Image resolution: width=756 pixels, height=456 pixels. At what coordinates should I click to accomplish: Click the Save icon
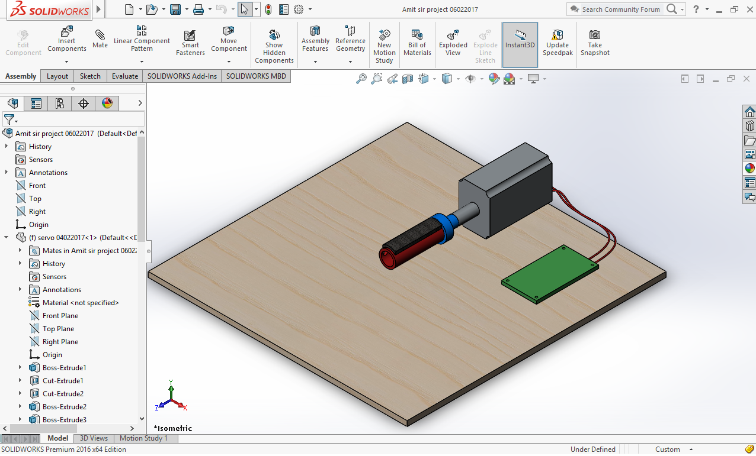[x=175, y=9]
